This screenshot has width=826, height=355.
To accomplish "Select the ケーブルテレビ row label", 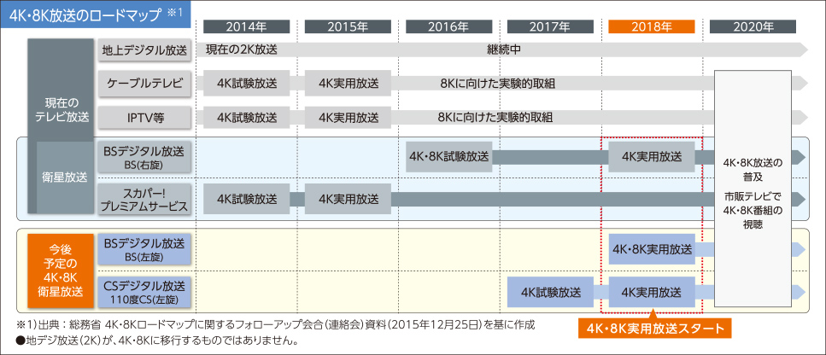I will (144, 83).
